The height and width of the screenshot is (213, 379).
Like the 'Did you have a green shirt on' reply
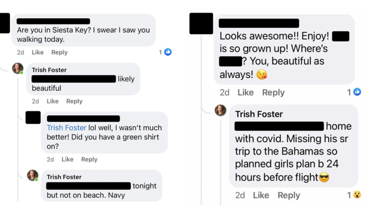(x=68, y=159)
